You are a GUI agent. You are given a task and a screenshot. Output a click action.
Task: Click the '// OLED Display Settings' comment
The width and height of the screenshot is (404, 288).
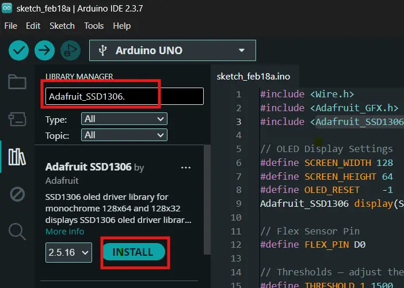coord(326,149)
